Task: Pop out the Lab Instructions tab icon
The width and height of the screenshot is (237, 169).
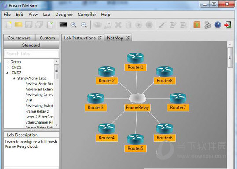Action: tap(100, 38)
